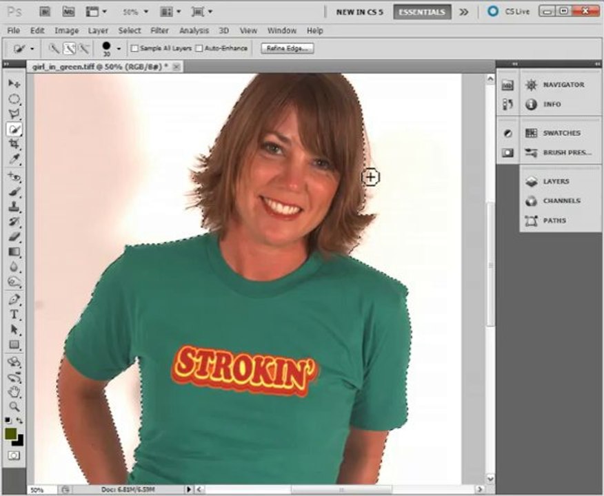Viewport: 604px width, 496px height.
Task: Open the Image menu
Action: (66, 30)
